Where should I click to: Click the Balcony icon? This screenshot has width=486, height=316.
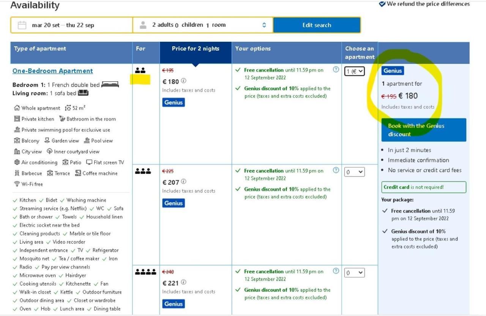[17, 140]
